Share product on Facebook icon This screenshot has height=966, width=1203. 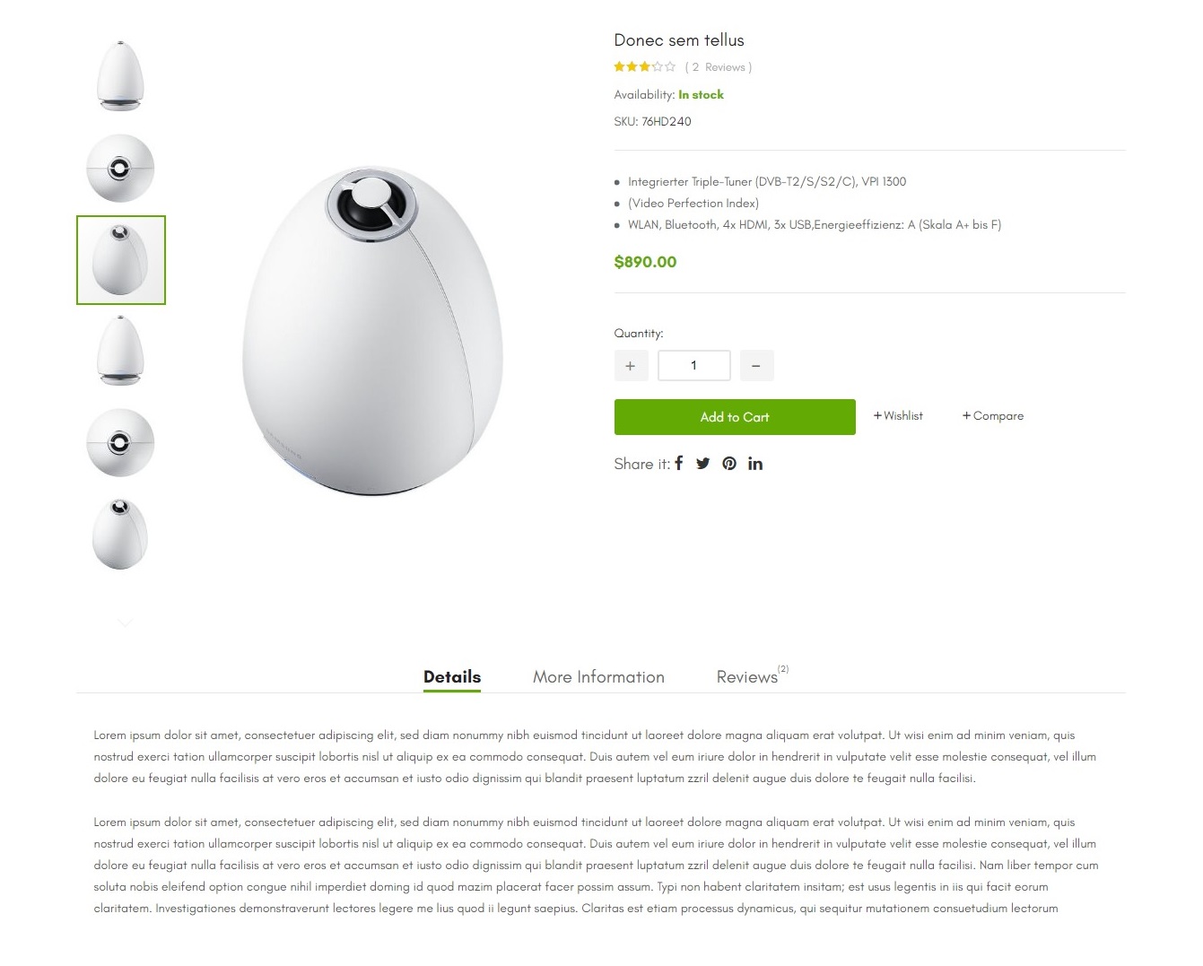tap(679, 464)
